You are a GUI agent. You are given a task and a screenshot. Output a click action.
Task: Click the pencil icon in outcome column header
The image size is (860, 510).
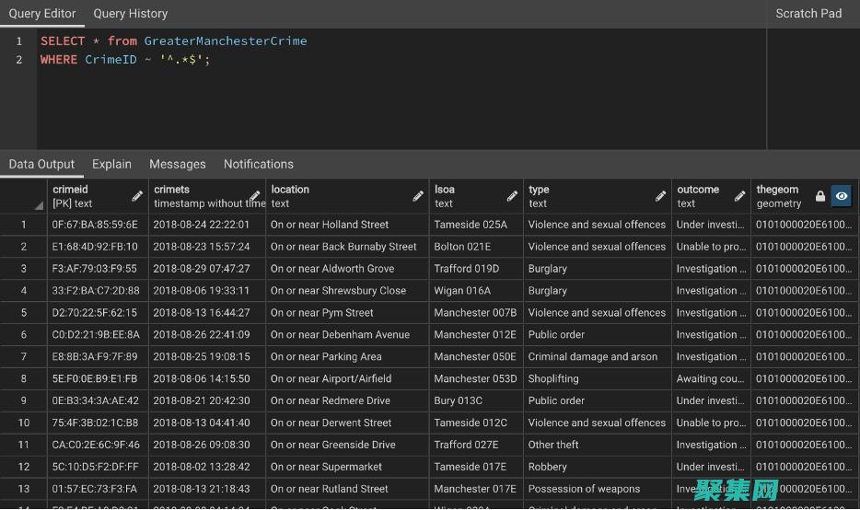(739, 196)
